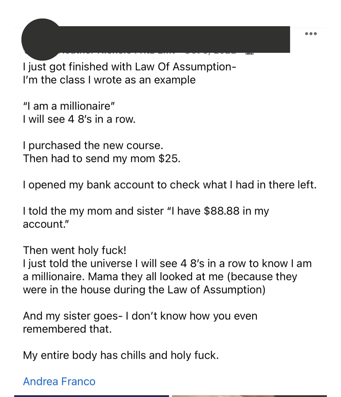This screenshot has width=341, height=397.
Task: Tap "I just told the universe" paragraph
Action: [x=167, y=277]
